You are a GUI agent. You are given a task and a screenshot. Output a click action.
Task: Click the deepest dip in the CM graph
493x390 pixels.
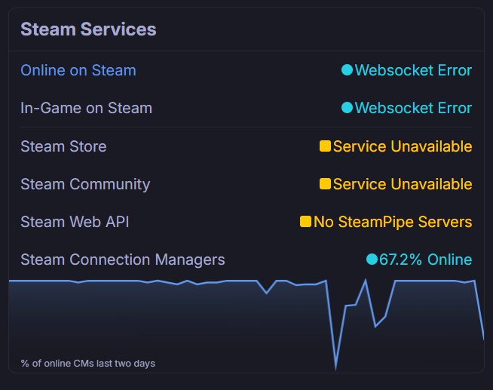click(336, 367)
